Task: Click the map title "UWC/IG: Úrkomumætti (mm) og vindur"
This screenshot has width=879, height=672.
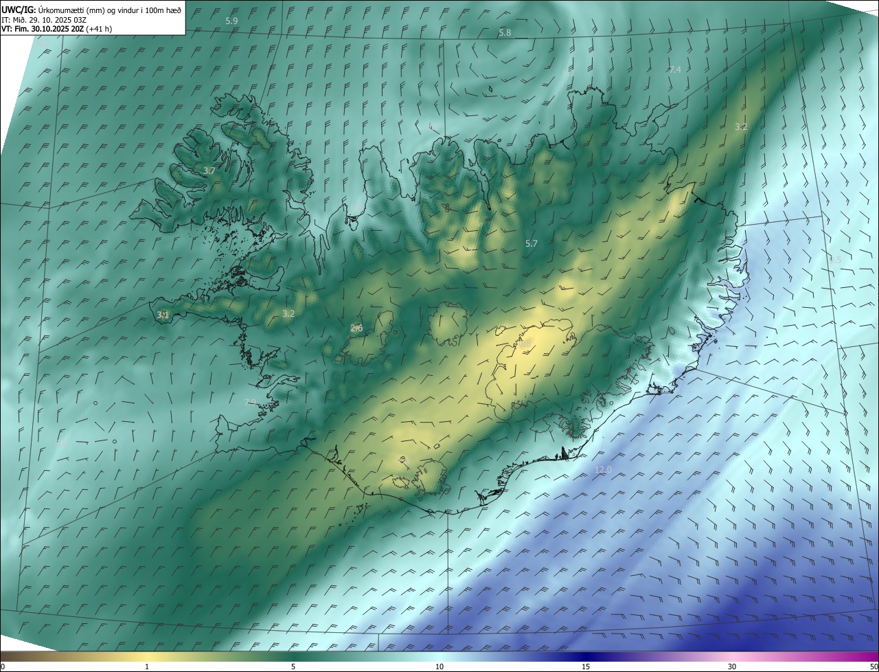Action: click(x=91, y=9)
